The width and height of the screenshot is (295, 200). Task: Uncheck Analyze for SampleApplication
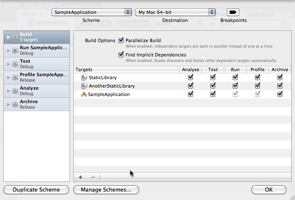190,94
